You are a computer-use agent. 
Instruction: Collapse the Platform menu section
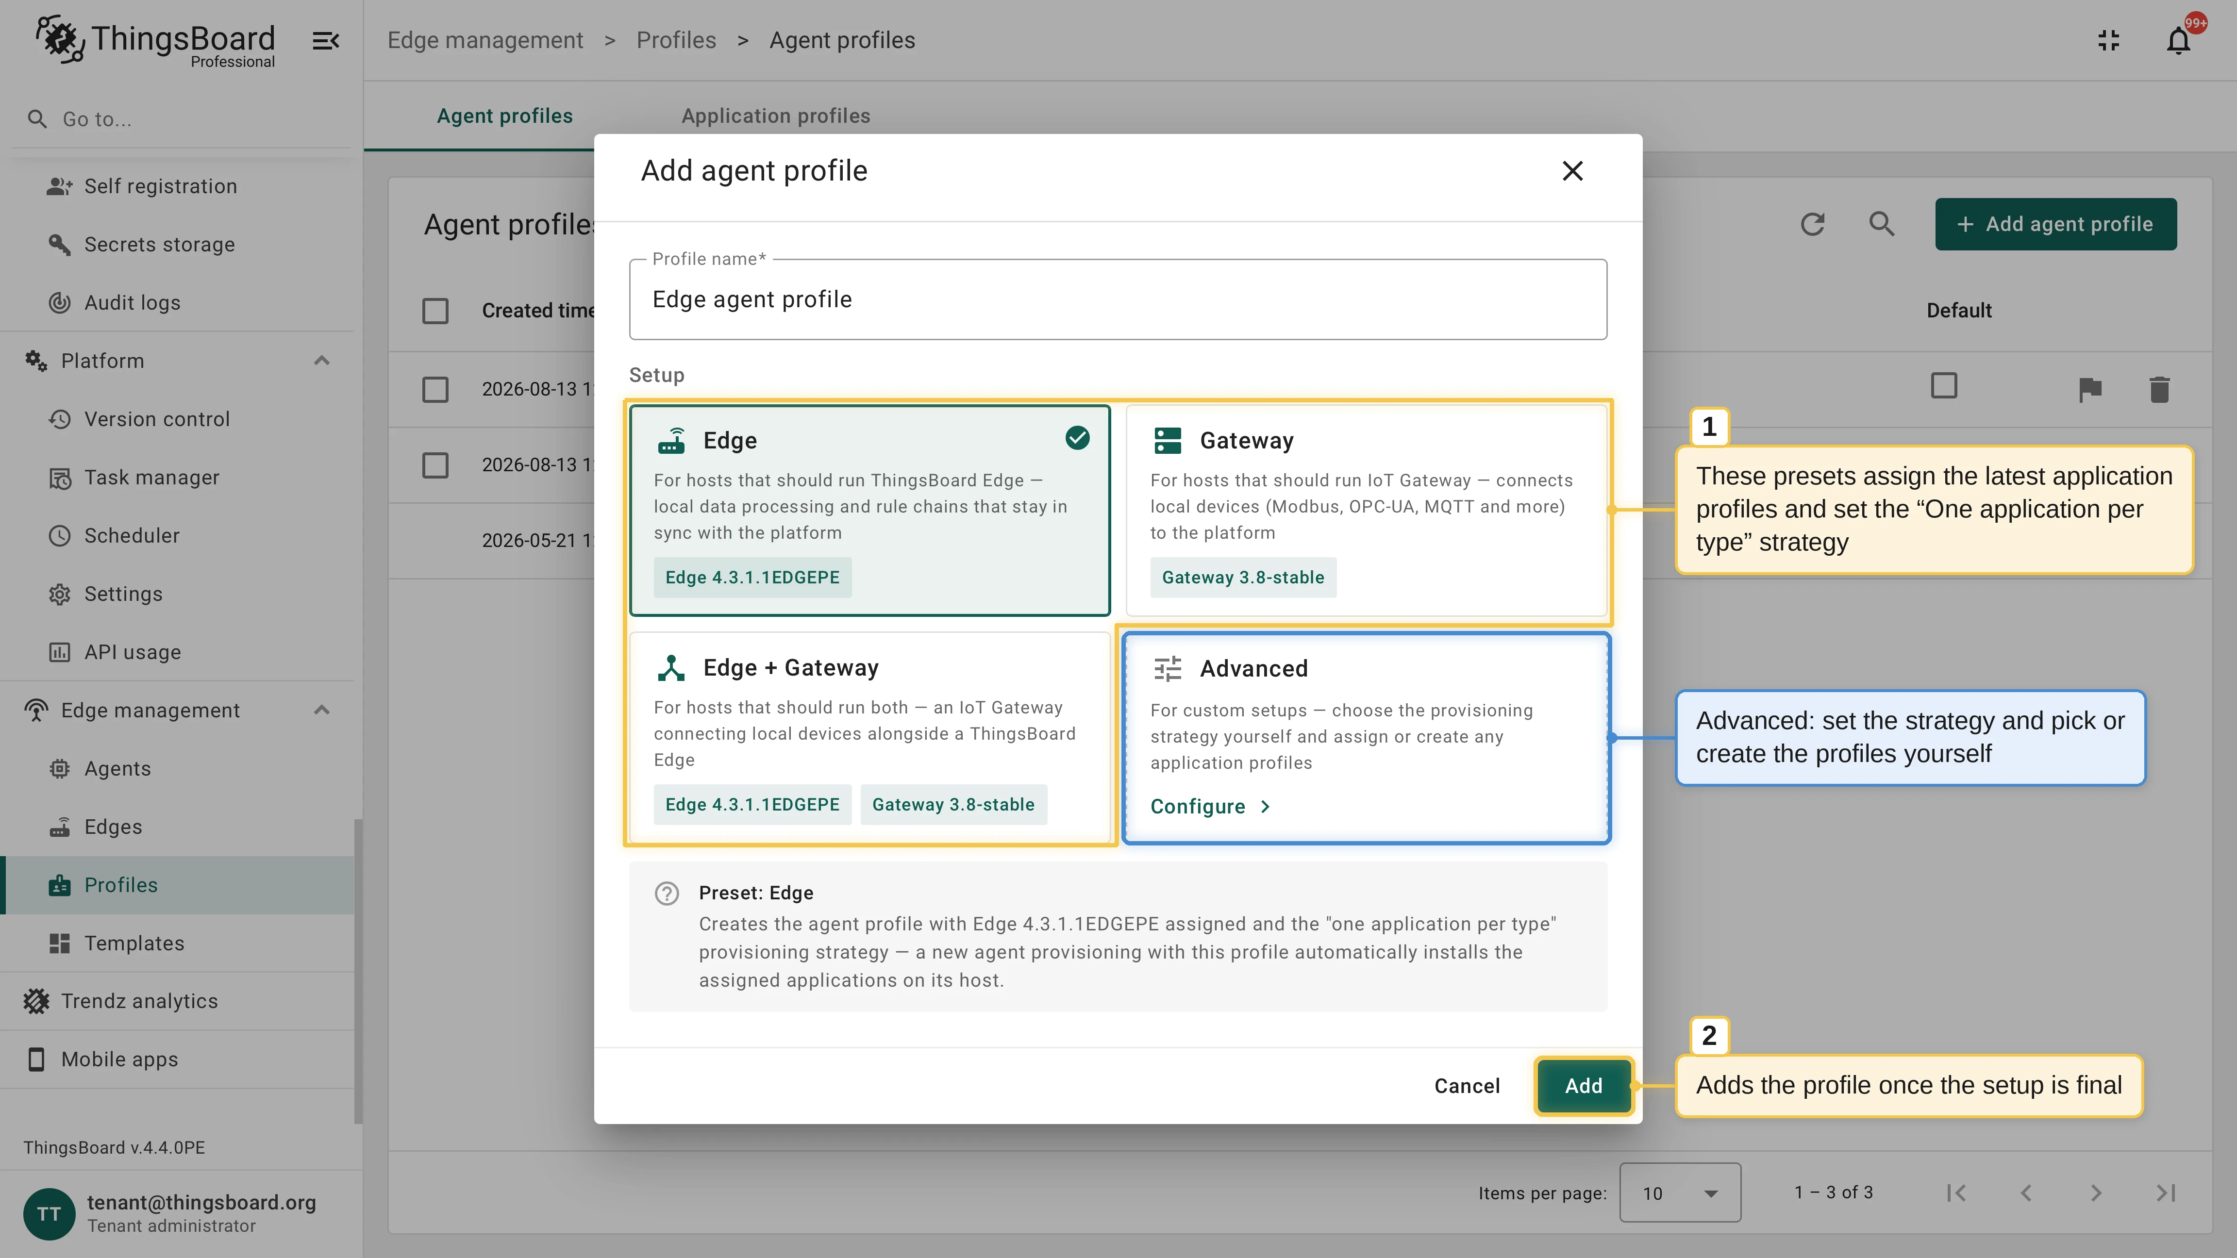tap(322, 361)
